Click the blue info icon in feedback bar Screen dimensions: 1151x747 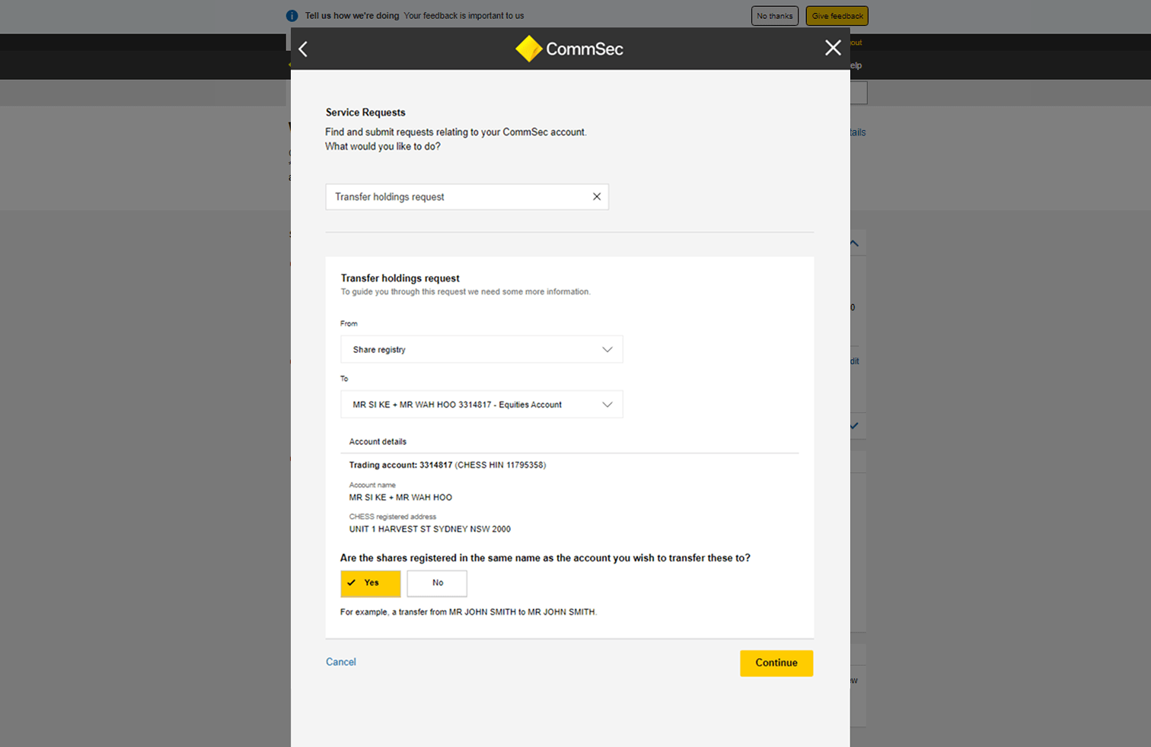pyautogui.click(x=292, y=16)
